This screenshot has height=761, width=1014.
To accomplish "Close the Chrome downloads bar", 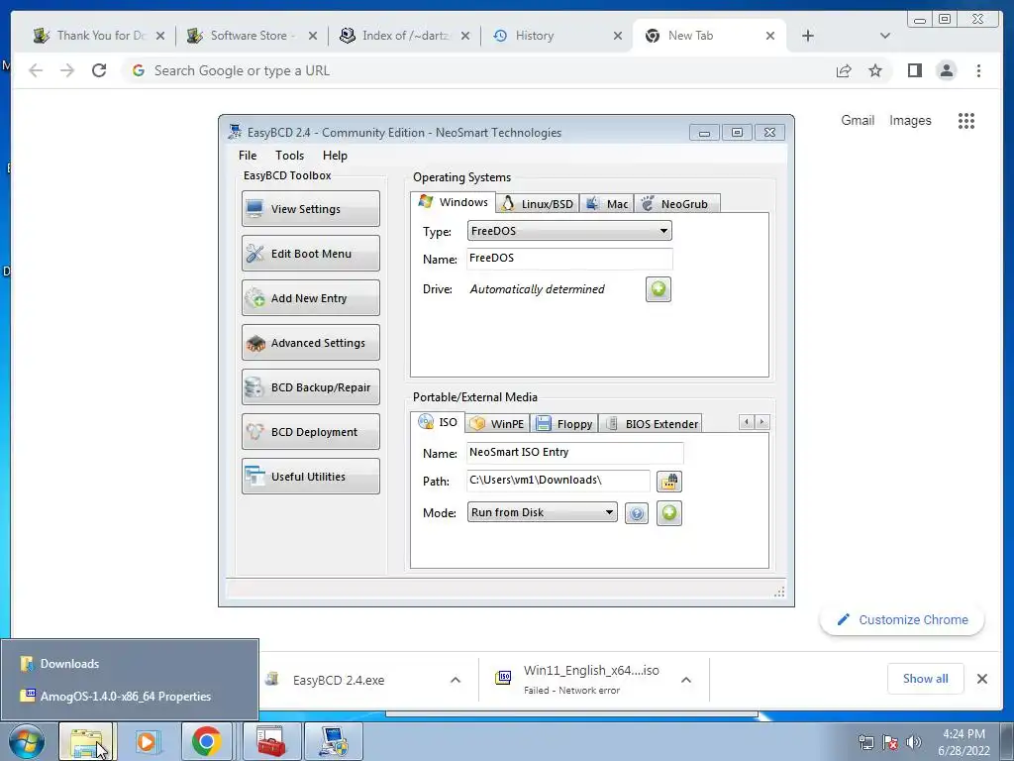I will point(981,679).
